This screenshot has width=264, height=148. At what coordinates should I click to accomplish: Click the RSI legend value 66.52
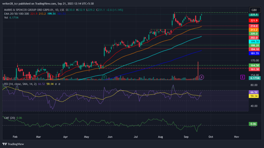tap(42, 84)
